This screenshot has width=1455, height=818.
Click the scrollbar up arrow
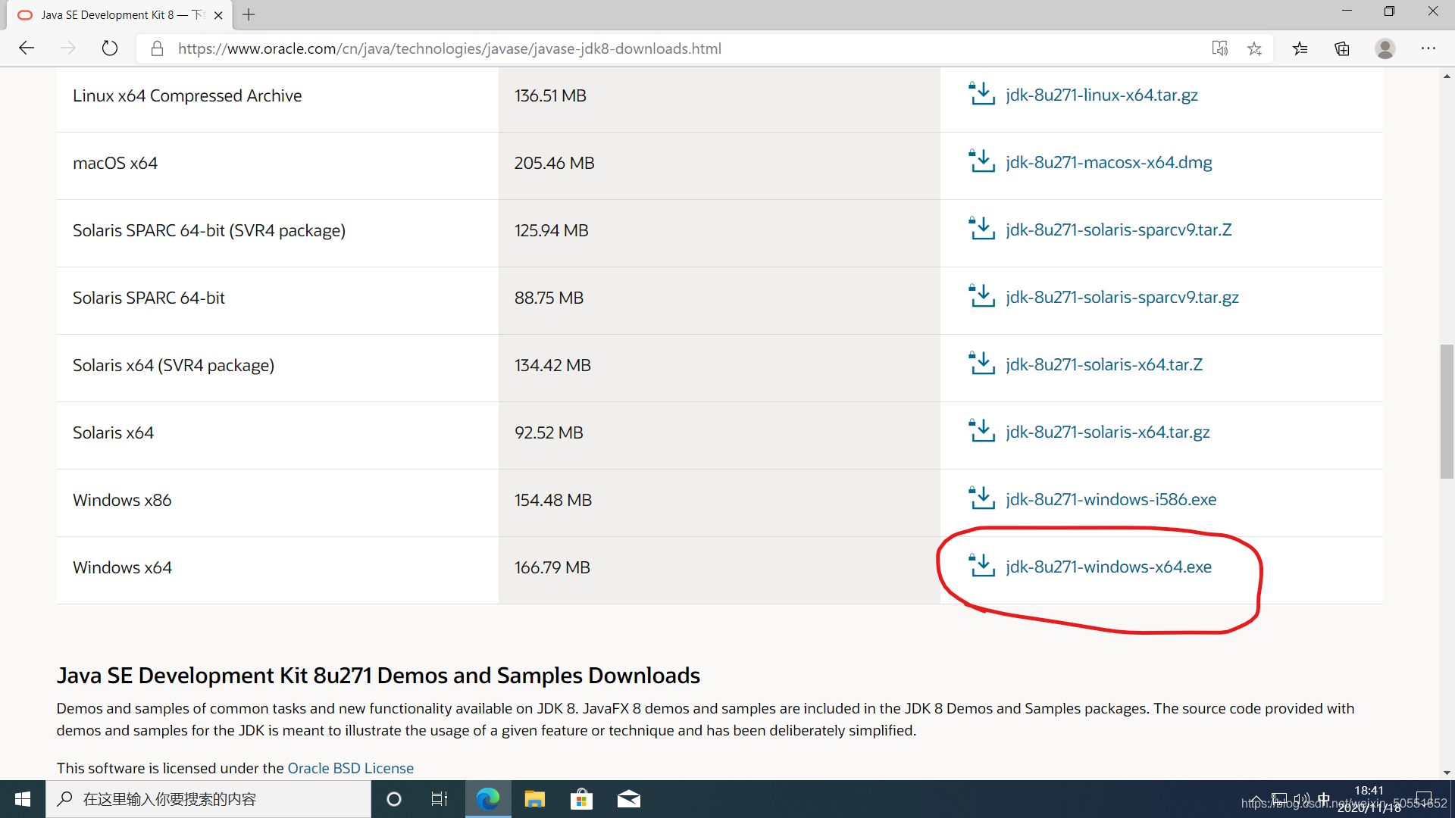[x=1447, y=76]
